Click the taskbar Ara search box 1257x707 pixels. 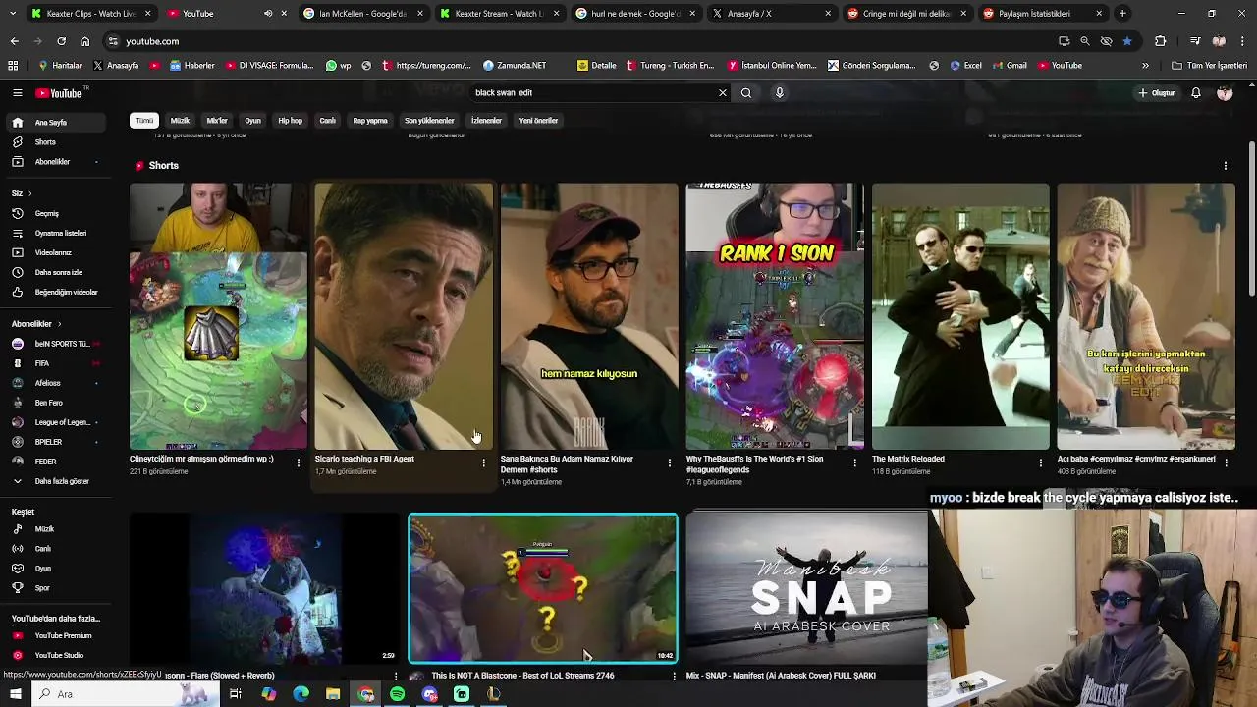tap(126, 694)
